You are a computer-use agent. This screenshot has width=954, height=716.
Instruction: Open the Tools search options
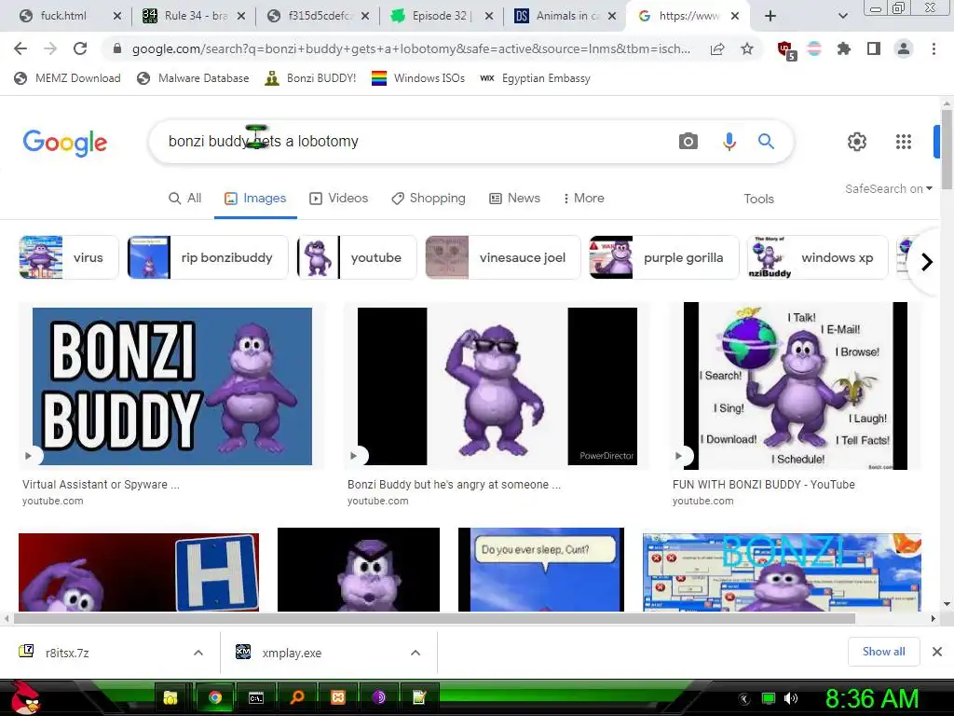click(758, 199)
